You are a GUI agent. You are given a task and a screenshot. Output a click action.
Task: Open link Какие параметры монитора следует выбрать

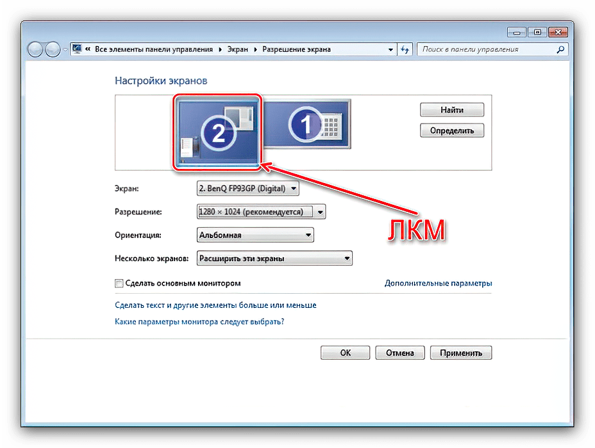pyautogui.click(x=199, y=322)
